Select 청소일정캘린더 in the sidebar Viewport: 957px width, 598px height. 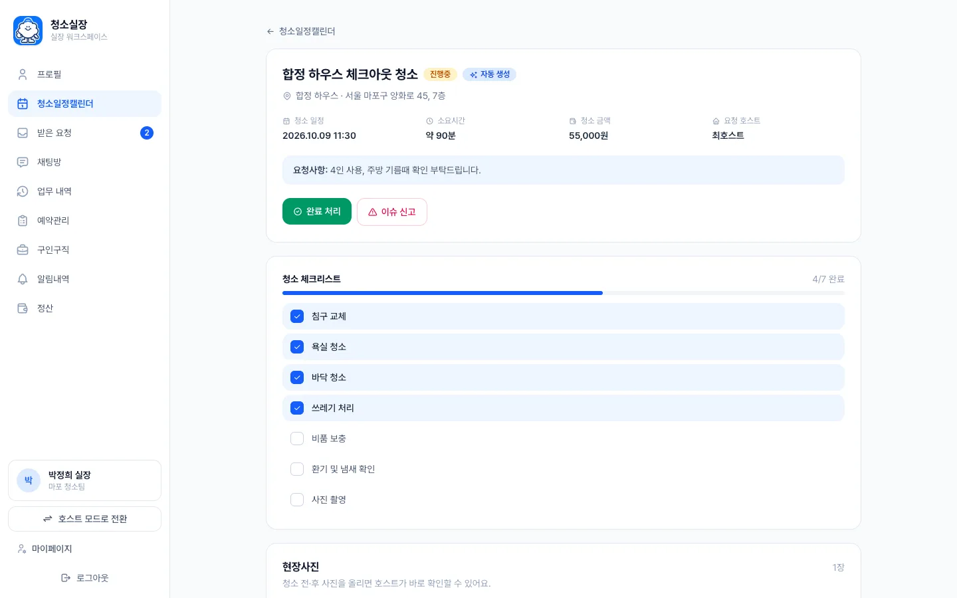84,104
